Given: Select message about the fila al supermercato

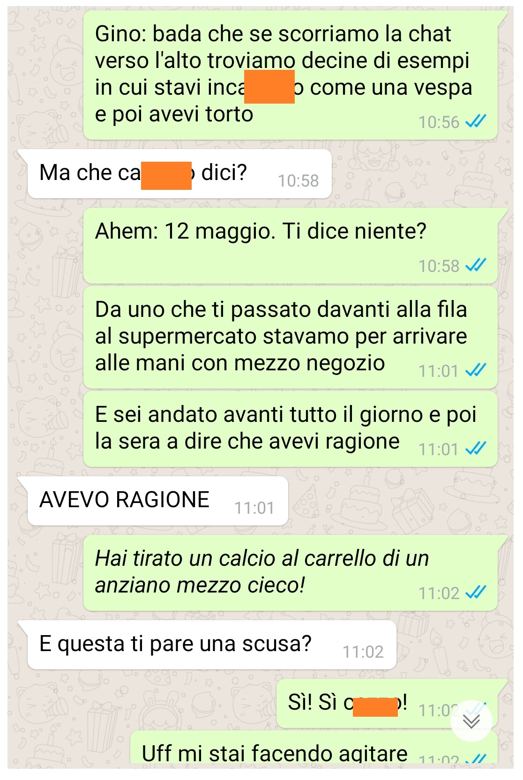Looking at the screenshot, I should [291, 337].
